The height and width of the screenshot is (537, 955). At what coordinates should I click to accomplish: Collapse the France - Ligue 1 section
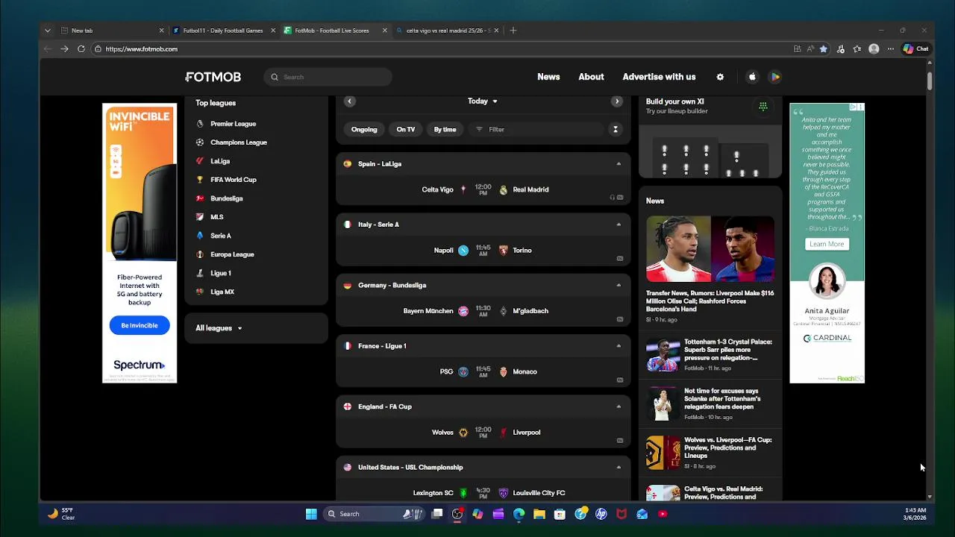[619, 346]
